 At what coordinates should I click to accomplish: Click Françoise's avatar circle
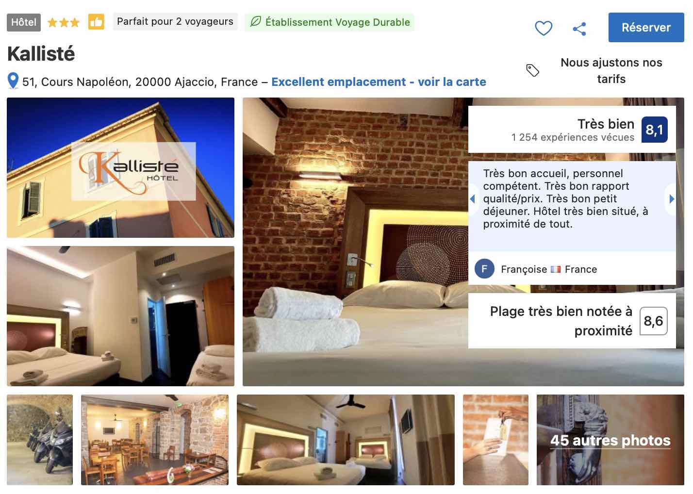coord(484,269)
